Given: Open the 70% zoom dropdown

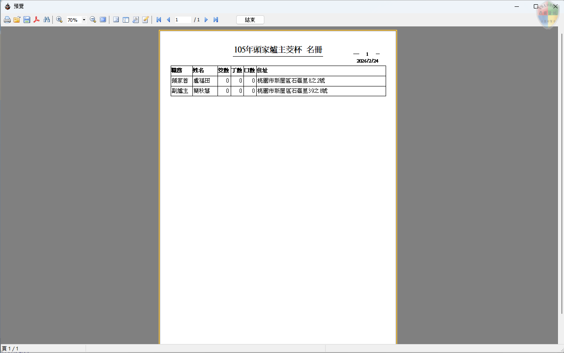Looking at the screenshot, I should 84,20.
